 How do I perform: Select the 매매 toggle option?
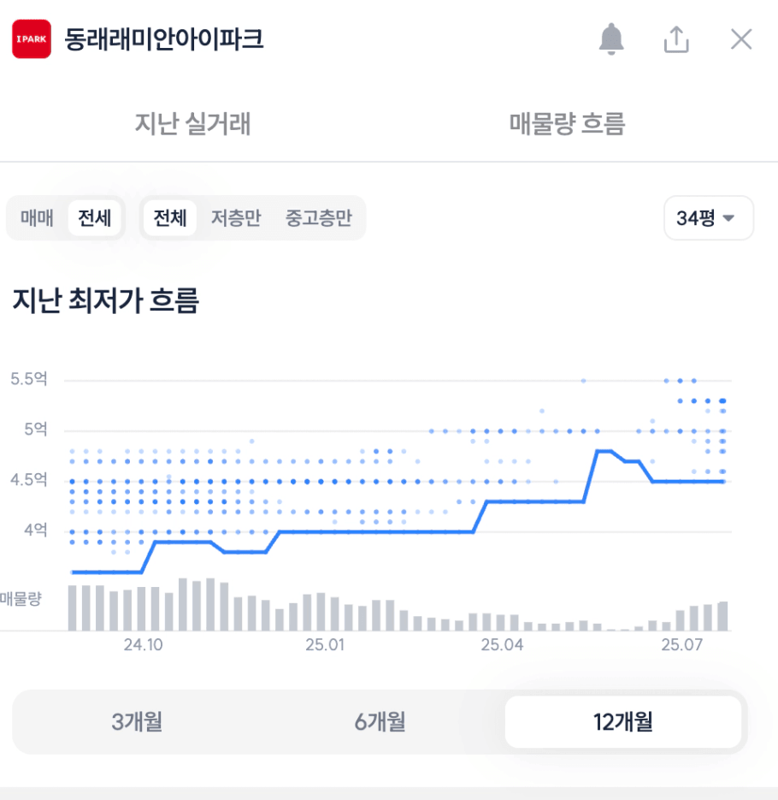tap(37, 218)
